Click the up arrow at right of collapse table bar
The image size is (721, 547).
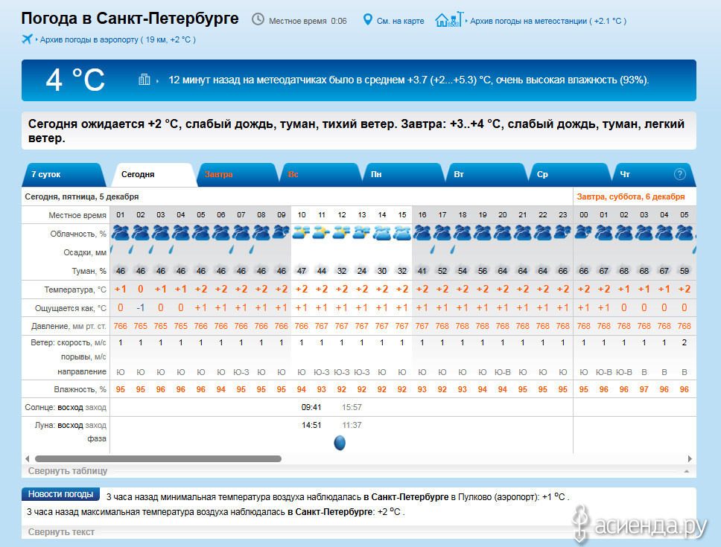click(686, 471)
